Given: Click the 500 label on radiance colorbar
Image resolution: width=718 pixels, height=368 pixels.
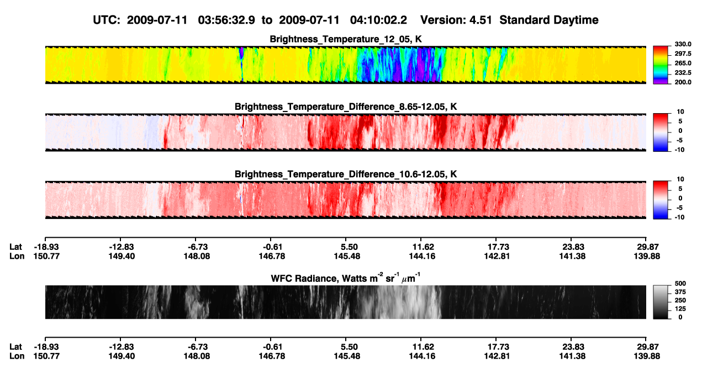Looking at the screenshot, I should (x=682, y=283).
